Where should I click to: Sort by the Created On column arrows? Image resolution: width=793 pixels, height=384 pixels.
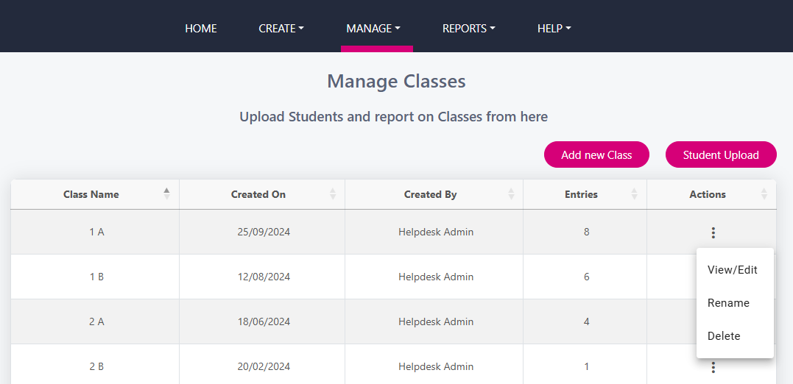333,194
